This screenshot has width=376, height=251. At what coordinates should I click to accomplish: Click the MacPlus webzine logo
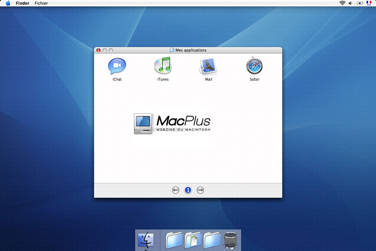[172, 124]
